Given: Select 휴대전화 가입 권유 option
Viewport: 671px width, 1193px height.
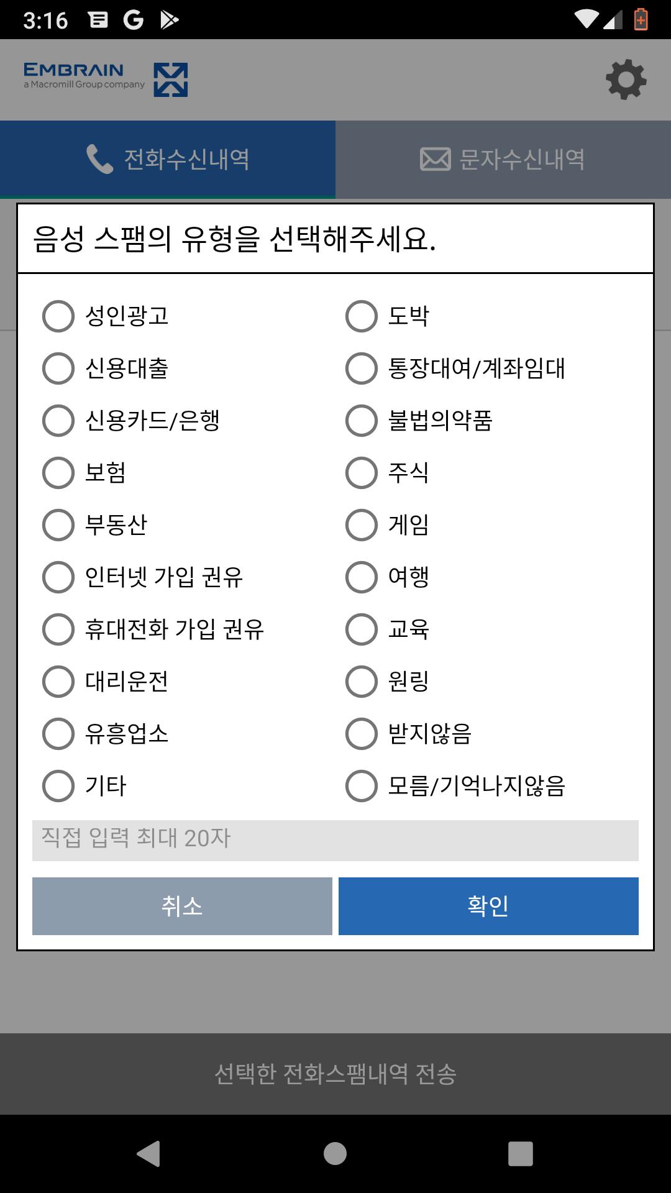Looking at the screenshot, I should (x=58, y=629).
